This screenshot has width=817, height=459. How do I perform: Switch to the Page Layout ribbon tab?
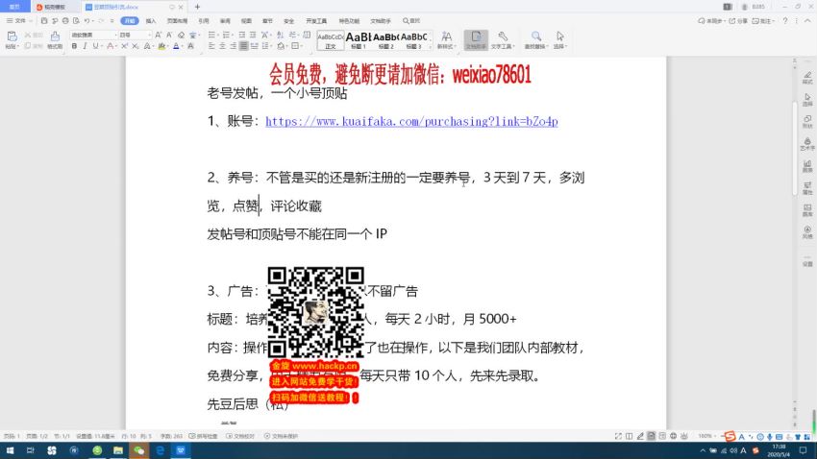coord(178,20)
